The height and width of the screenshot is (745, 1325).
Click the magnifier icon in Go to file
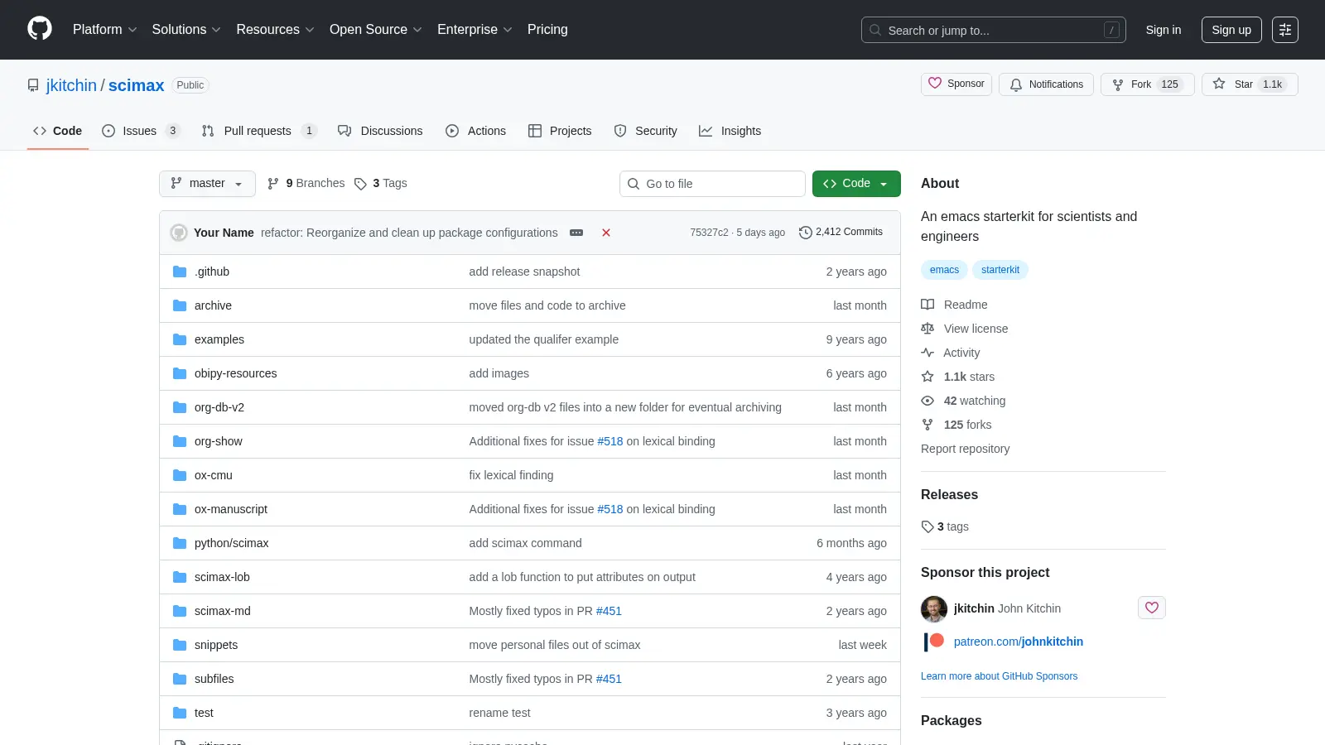(x=634, y=184)
